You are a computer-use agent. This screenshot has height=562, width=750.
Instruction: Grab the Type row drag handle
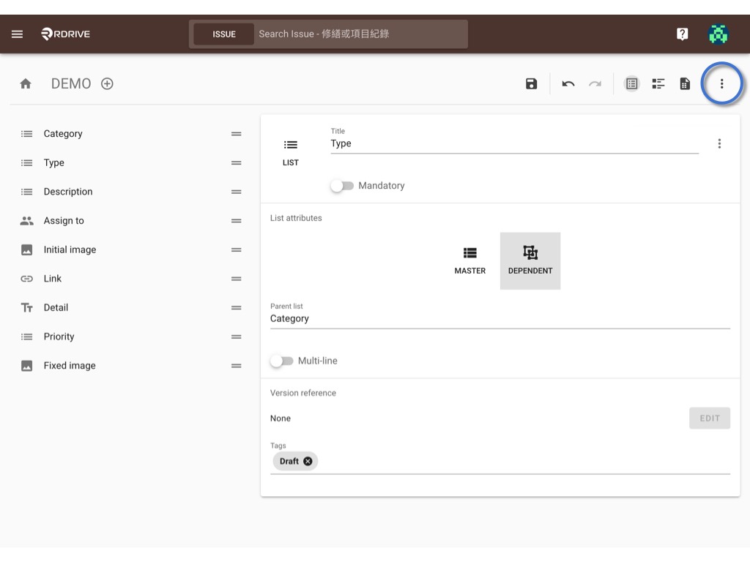pos(237,163)
